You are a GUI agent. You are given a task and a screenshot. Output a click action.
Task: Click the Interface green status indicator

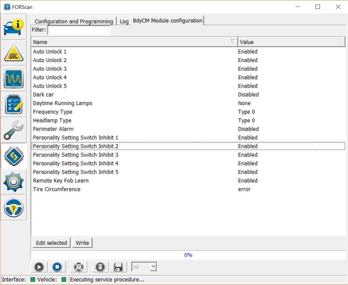pyautogui.click(x=33, y=280)
